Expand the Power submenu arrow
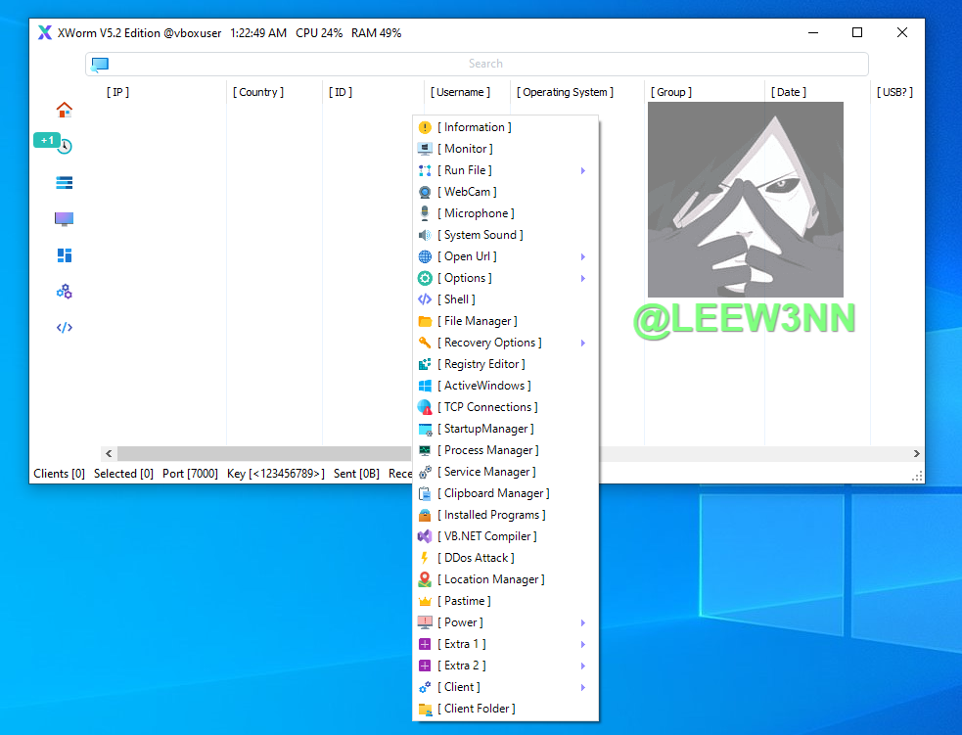The image size is (962, 735). pyautogui.click(x=583, y=622)
